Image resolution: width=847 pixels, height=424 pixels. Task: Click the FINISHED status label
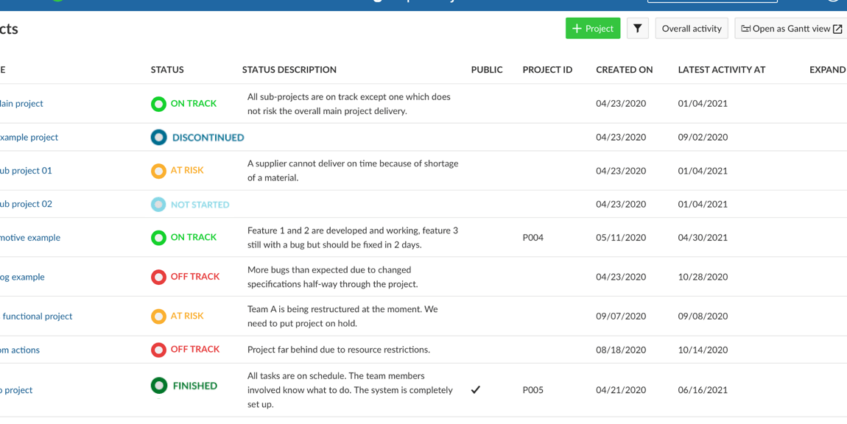tap(194, 386)
